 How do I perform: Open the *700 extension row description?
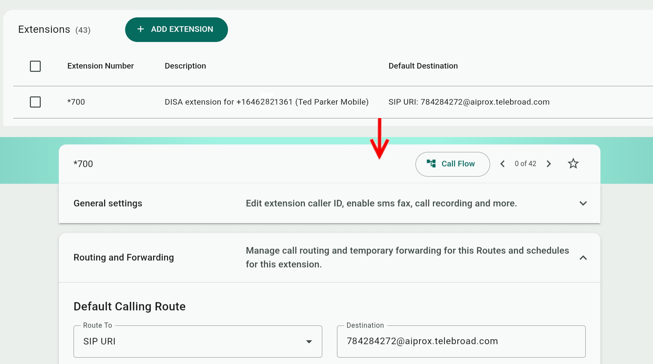[x=266, y=102]
